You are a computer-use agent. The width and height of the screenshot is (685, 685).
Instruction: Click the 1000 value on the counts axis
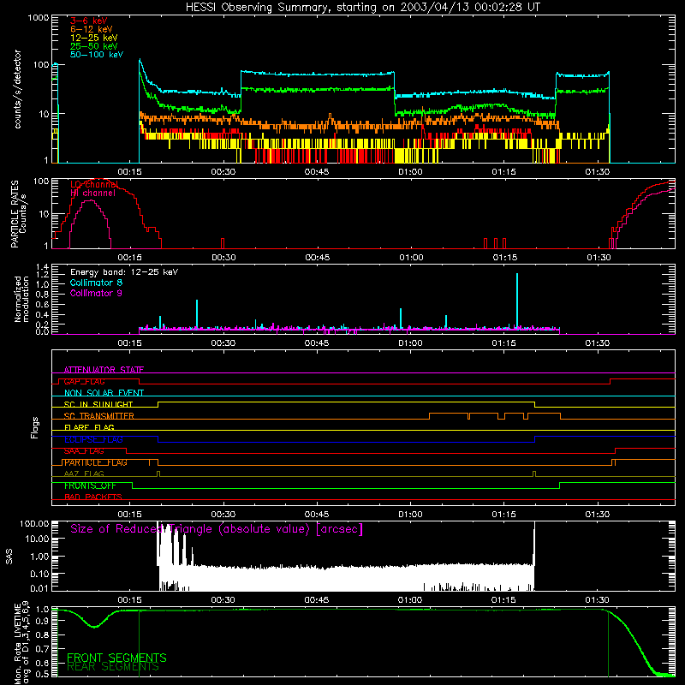tap(38, 18)
